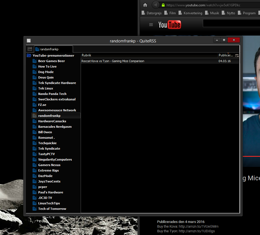Click the RSS icon next to Dog Mode
This screenshot has width=260, height=235.
(34, 72)
